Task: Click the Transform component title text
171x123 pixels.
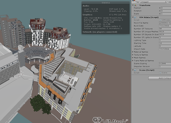Action: 145,5
